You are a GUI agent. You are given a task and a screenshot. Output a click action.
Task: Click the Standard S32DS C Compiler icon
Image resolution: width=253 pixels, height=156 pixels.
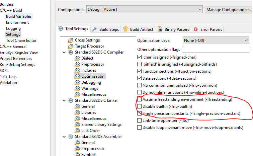tap(71, 52)
